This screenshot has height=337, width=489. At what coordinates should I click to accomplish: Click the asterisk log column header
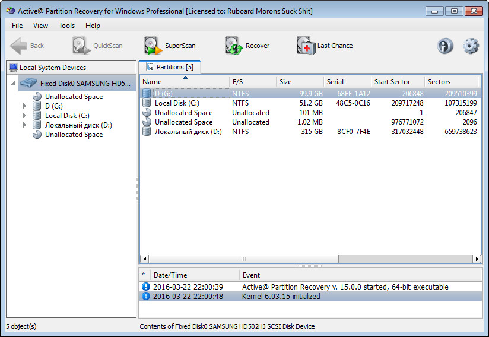[144, 275]
